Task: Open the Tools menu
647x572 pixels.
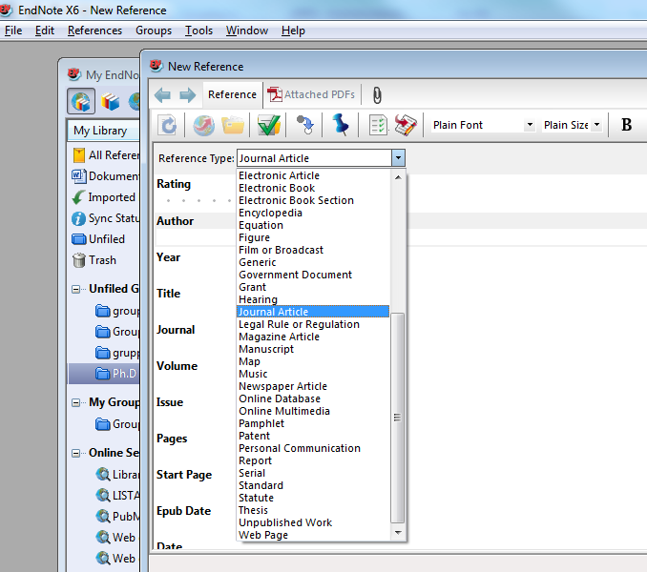Action: point(198,31)
